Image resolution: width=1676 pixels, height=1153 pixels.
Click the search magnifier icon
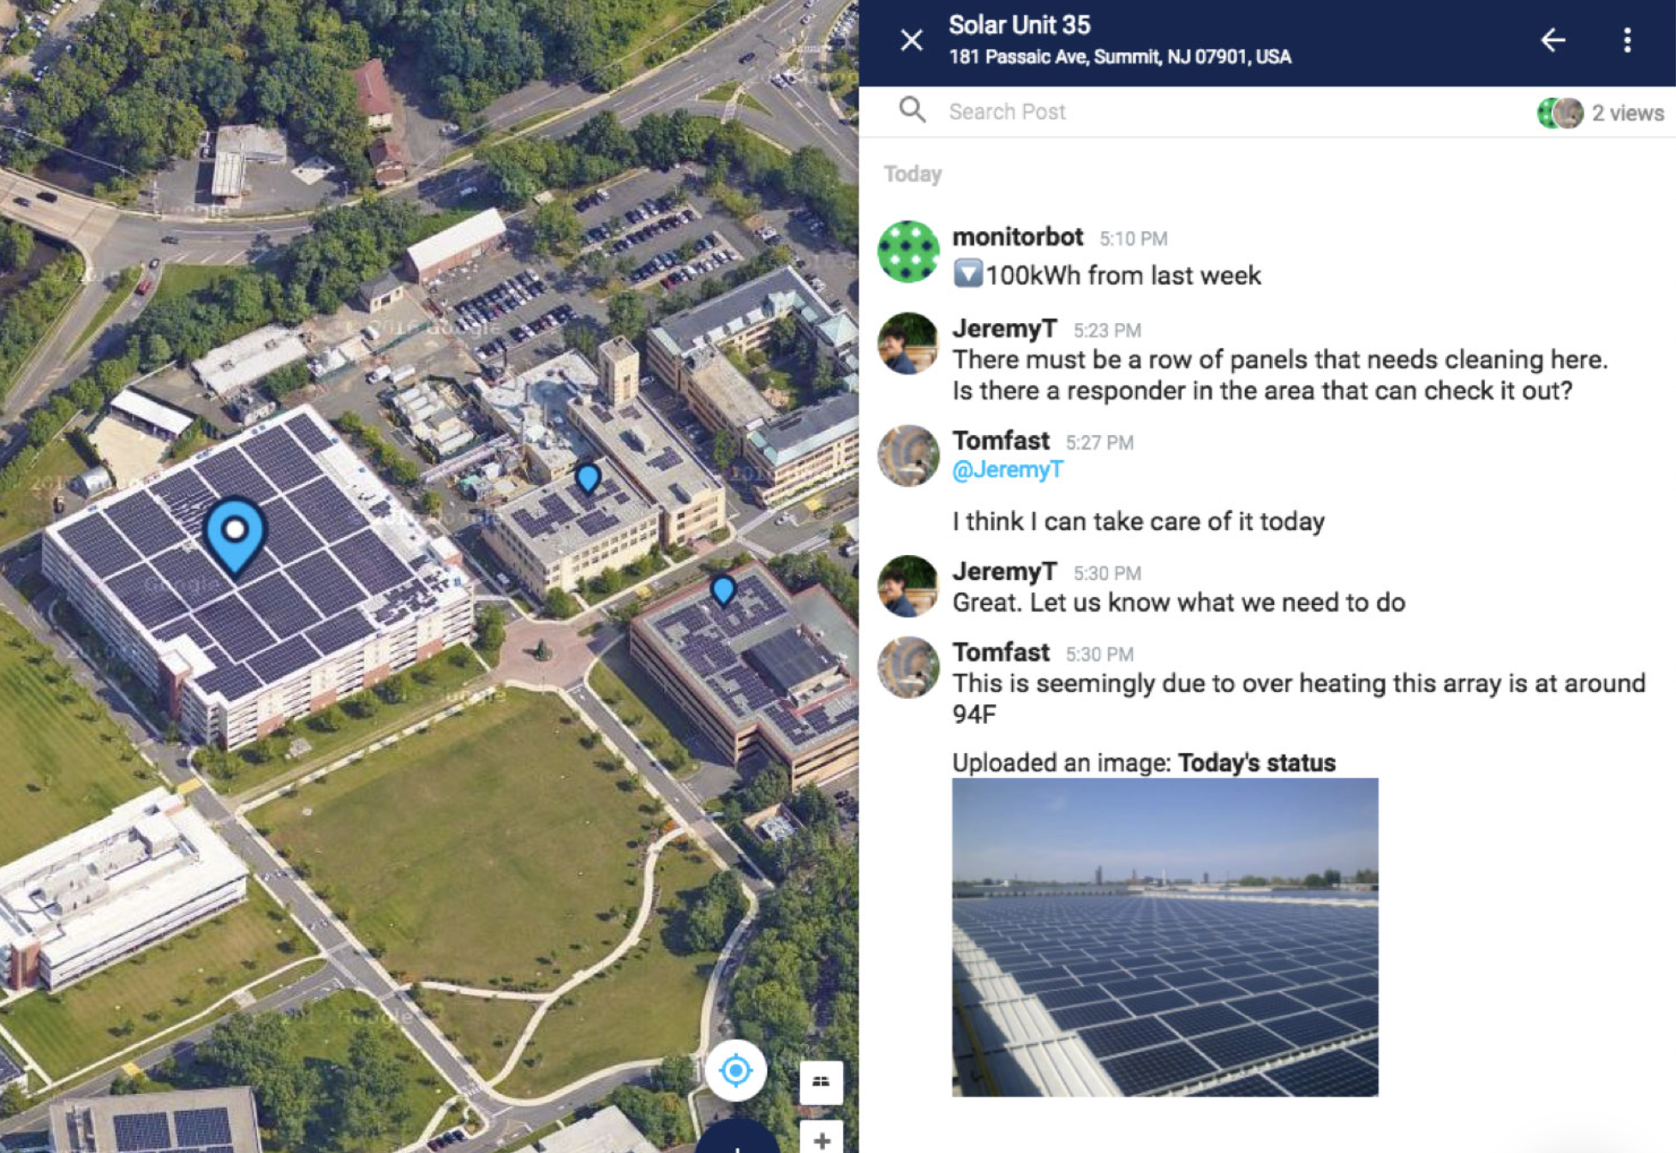click(912, 111)
